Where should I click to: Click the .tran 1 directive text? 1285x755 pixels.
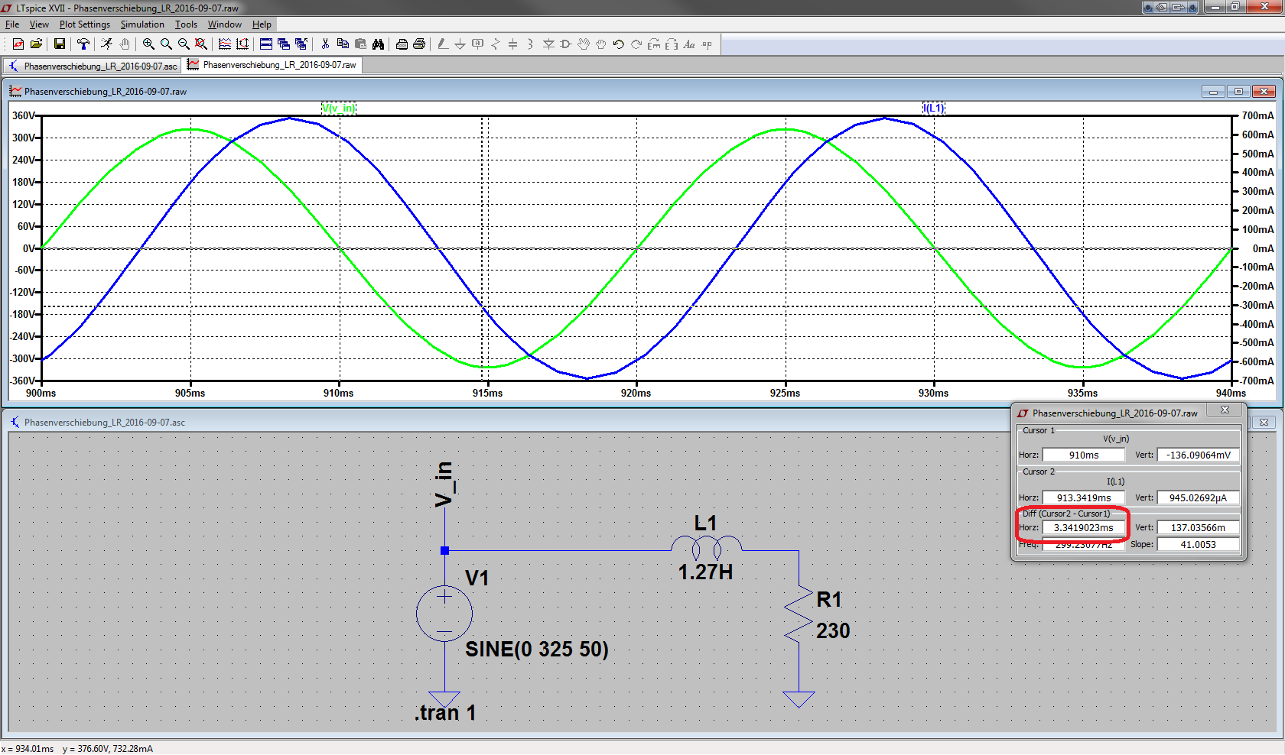pos(445,713)
